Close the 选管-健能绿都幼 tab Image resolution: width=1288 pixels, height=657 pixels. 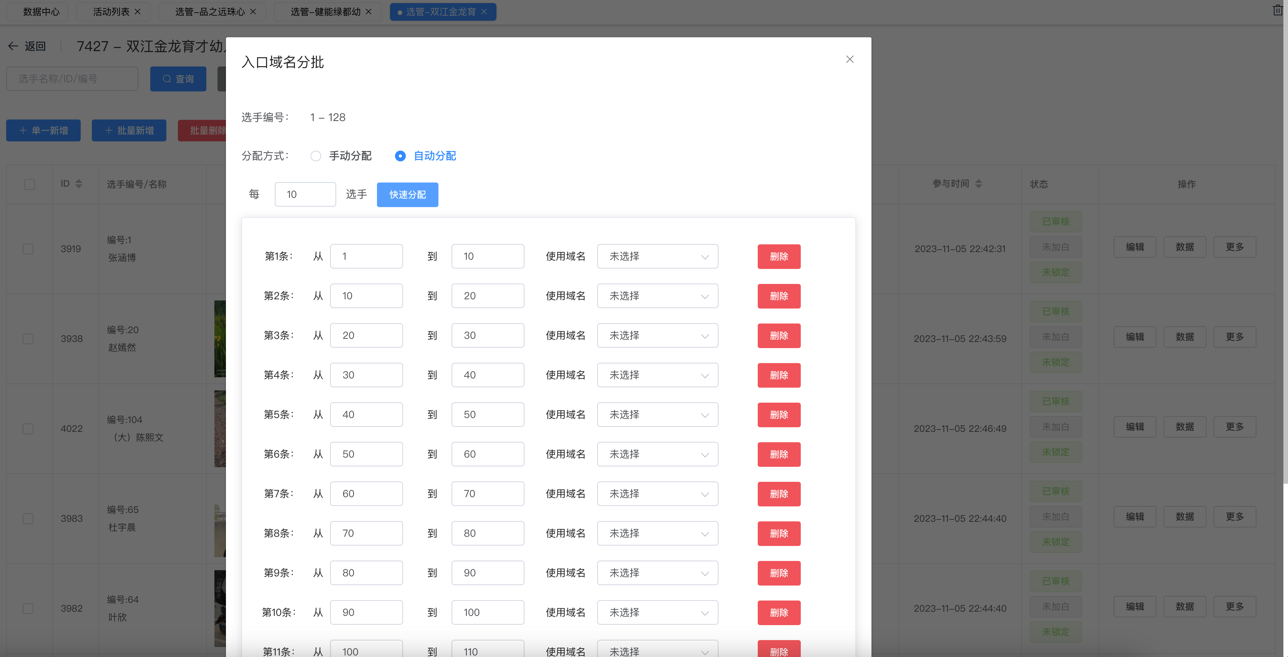[x=368, y=12]
